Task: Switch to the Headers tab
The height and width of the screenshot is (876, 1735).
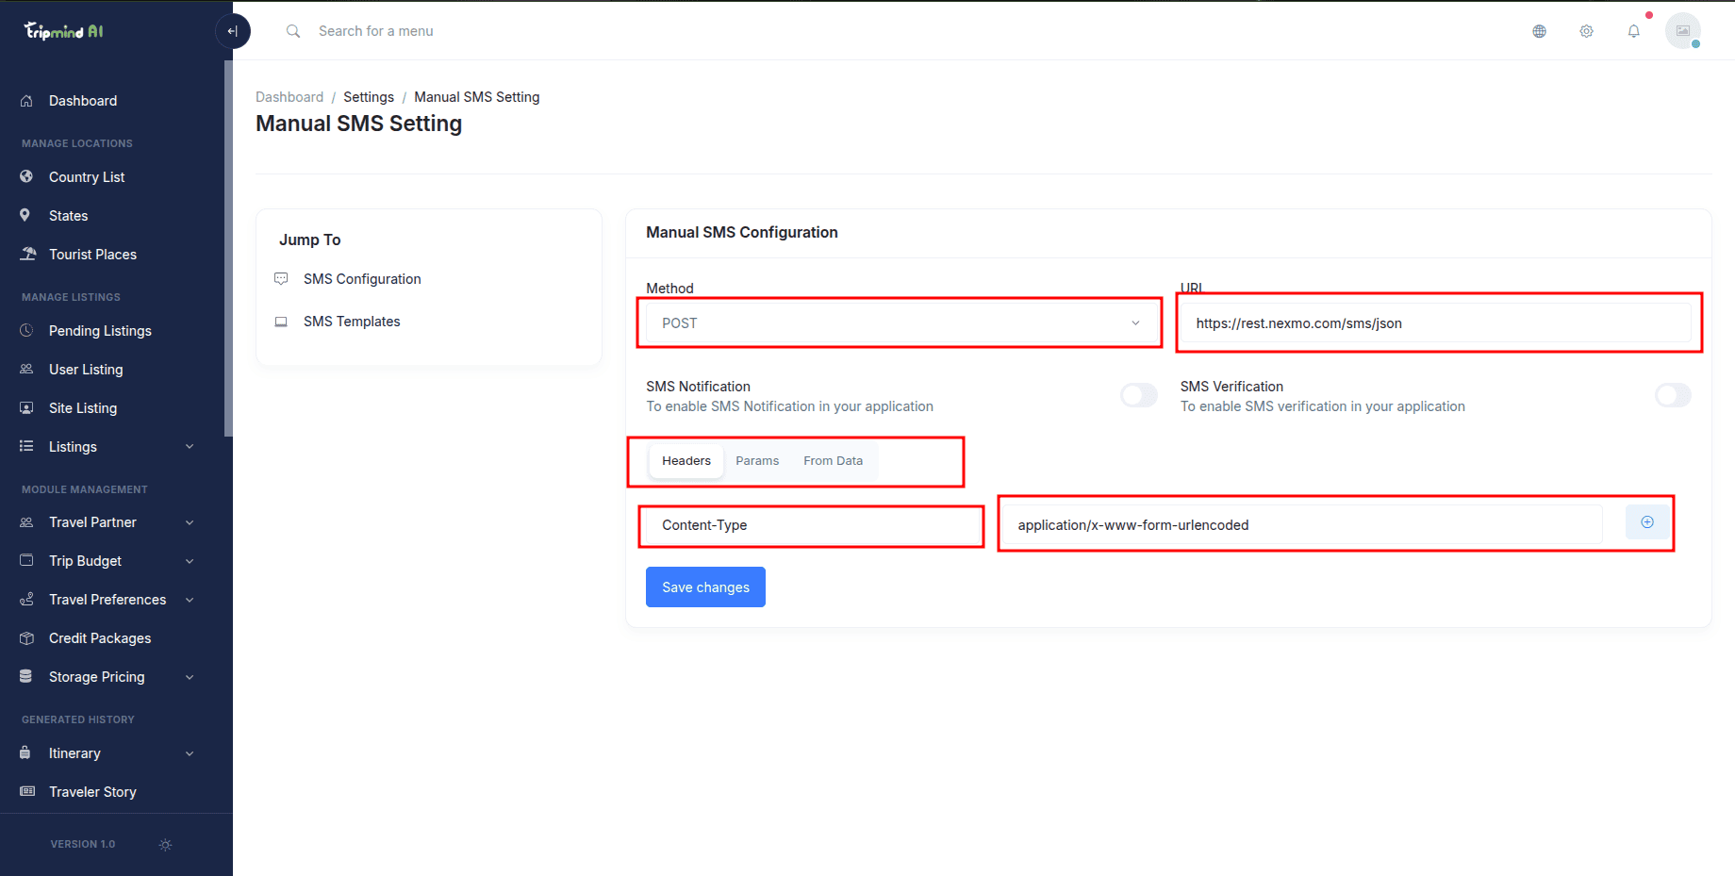Action: [x=686, y=461]
